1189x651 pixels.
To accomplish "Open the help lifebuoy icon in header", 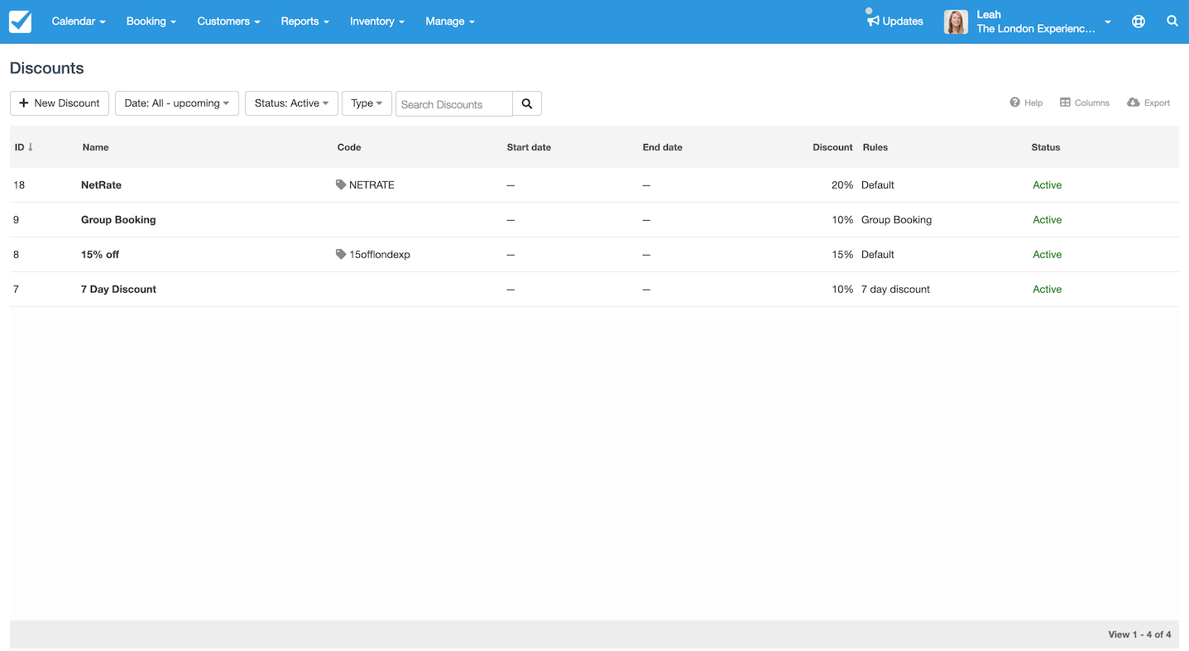I will (x=1139, y=22).
